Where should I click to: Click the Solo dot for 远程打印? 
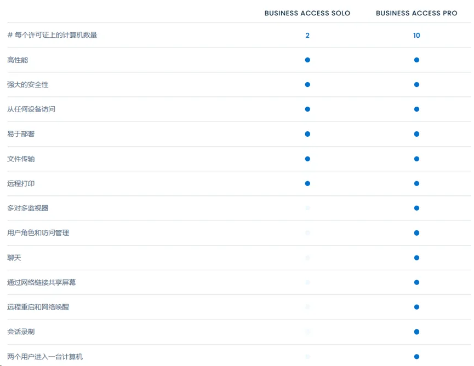[x=307, y=183]
